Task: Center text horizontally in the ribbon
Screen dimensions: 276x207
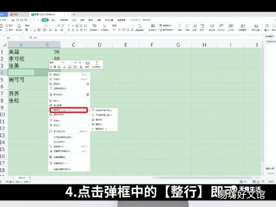Action: coord(73,30)
